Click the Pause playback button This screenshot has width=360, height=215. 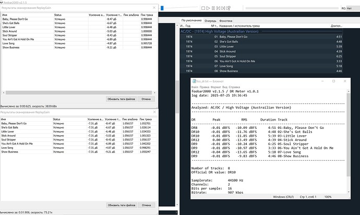pos(213,8)
